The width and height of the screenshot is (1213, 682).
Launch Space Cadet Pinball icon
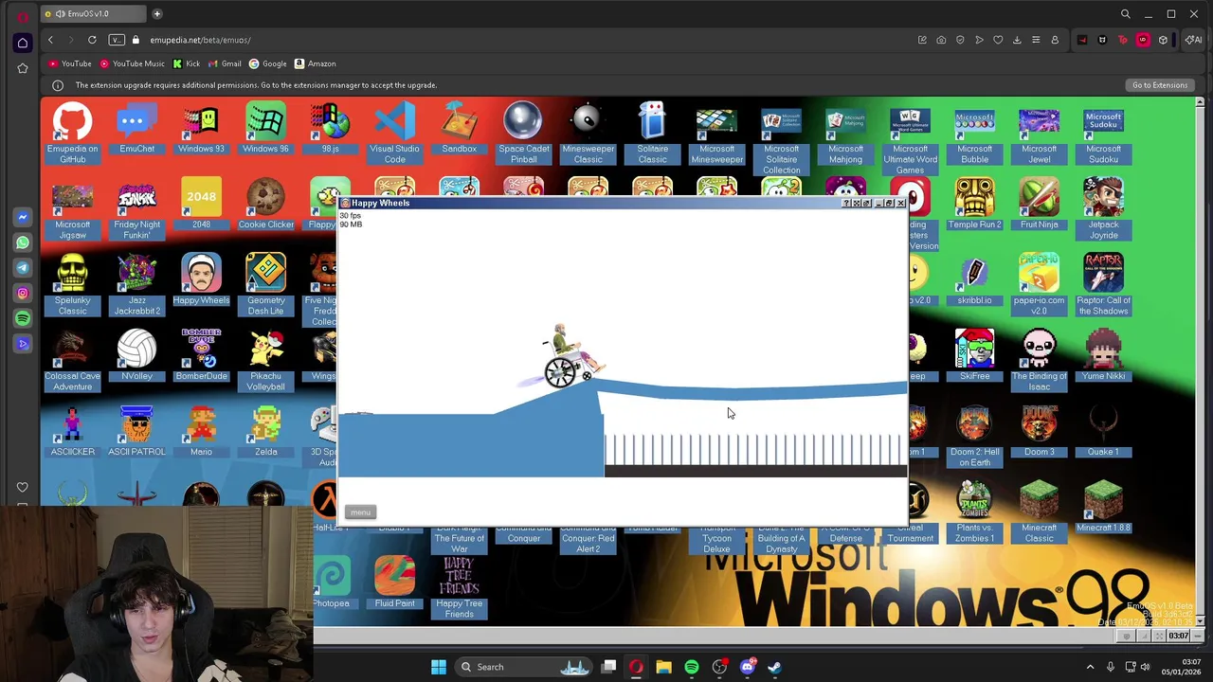tap(523, 133)
